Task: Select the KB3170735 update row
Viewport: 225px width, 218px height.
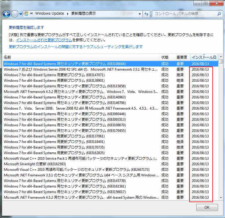Action: pyautogui.click(x=111, y=147)
